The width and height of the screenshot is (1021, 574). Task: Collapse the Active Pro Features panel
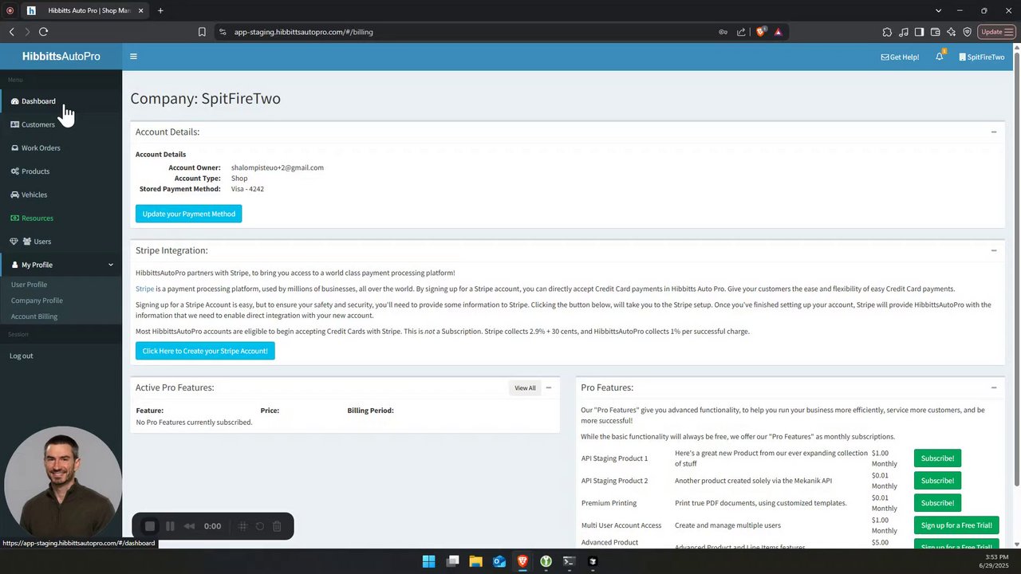pos(548,387)
